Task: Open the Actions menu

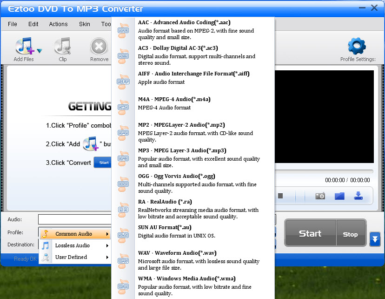Action: [58, 24]
